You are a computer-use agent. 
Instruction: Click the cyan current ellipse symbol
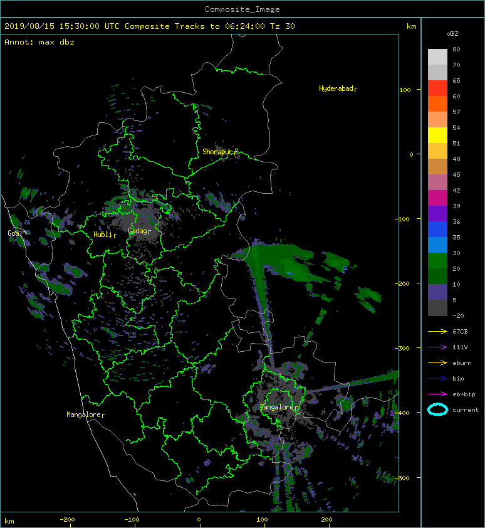[x=437, y=409]
